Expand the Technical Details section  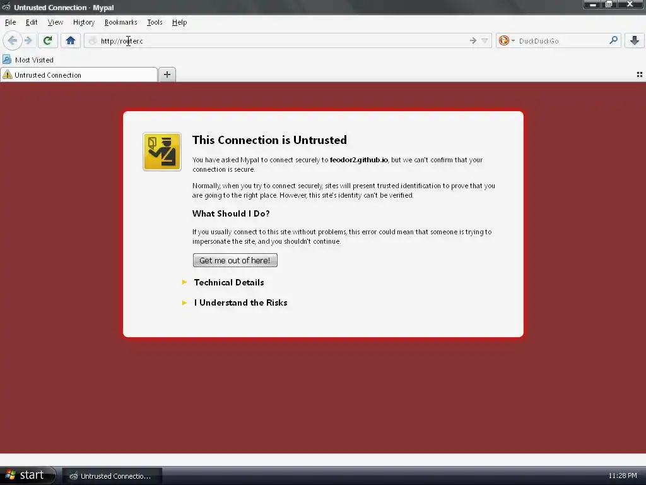pos(228,282)
